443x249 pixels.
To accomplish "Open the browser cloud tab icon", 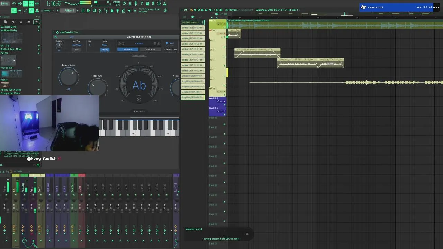I will click(x=29, y=22).
